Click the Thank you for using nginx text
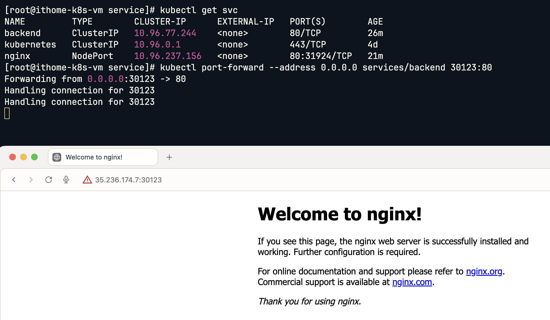The image size is (550, 320). coord(309,301)
